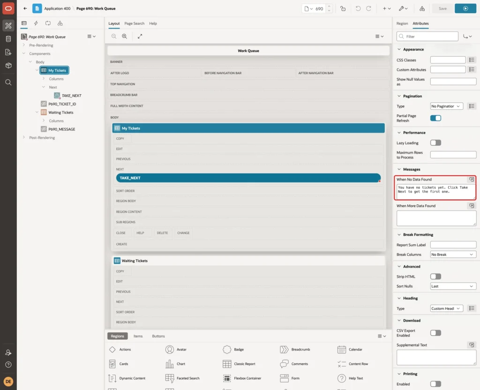Click the CSS Classes input field
Viewport: 480px width, 390px height.
click(448, 60)
